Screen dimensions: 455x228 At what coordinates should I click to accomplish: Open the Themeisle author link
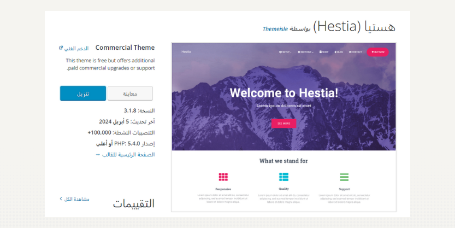point(275,29)
